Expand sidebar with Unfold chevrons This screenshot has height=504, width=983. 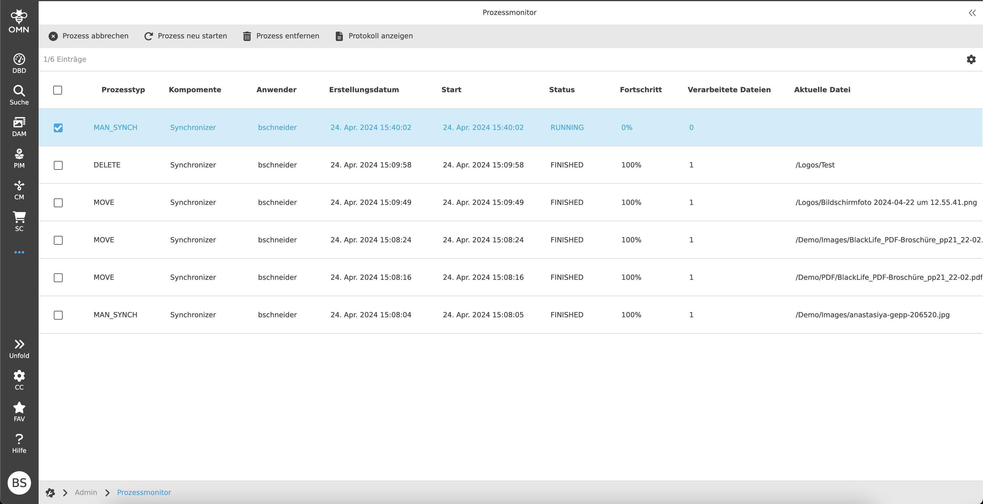19,348
